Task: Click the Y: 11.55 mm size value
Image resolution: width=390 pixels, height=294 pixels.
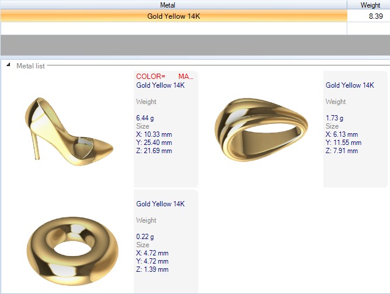Action: [x=343, y=143]
